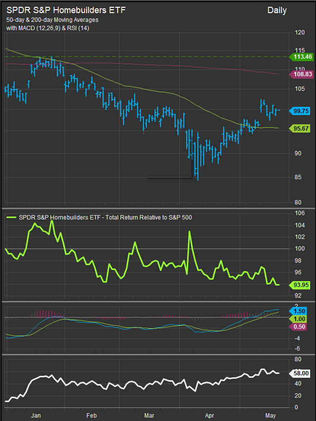Screen dimensions: 316x421
Task: Click the Daily timeframe label
Action: pyautogui.click(x=277, y=11)
